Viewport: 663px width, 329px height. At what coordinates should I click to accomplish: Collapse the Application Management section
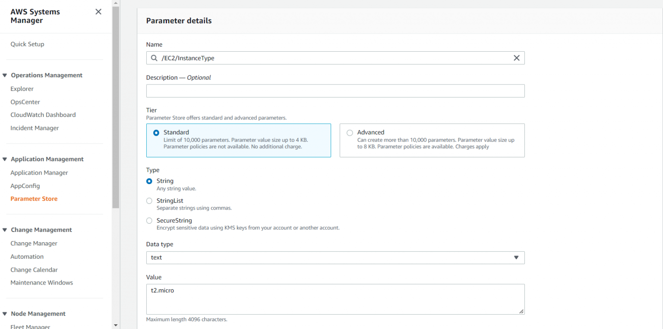5,160
